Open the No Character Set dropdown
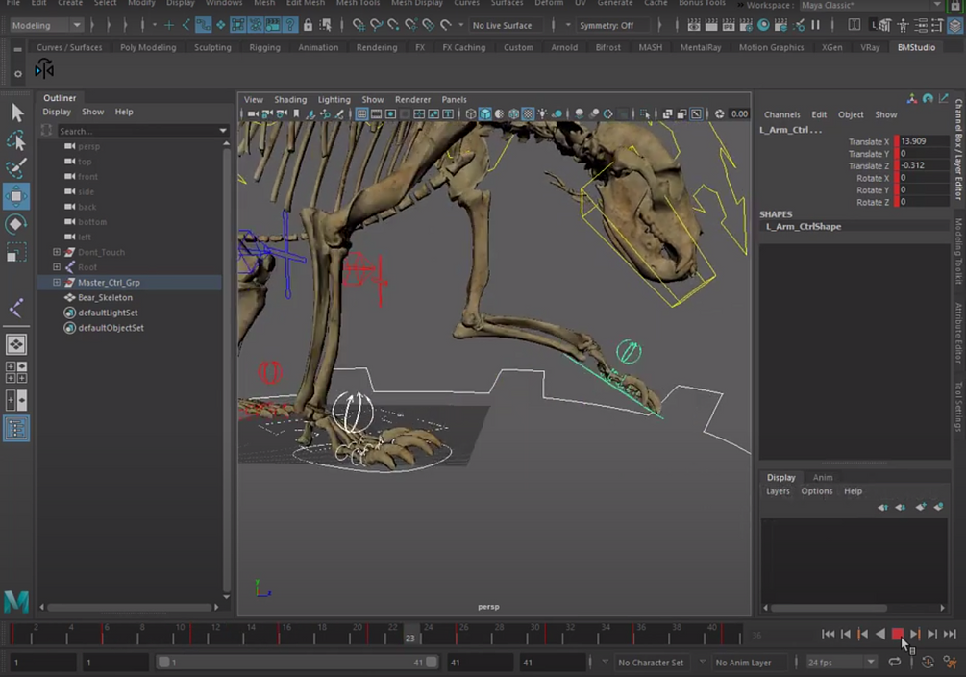The width and height of the screenshot is (966, 677). coord(652,662)
